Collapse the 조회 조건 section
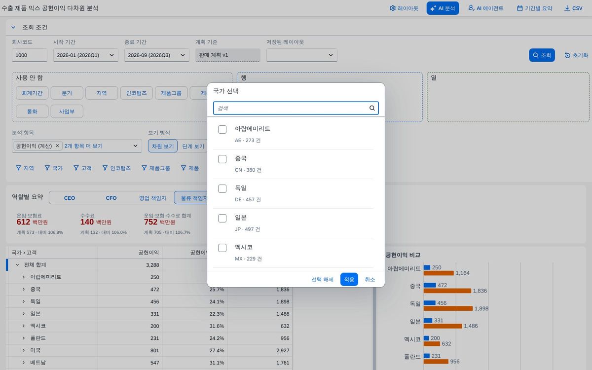 click(x=13, y=28)
